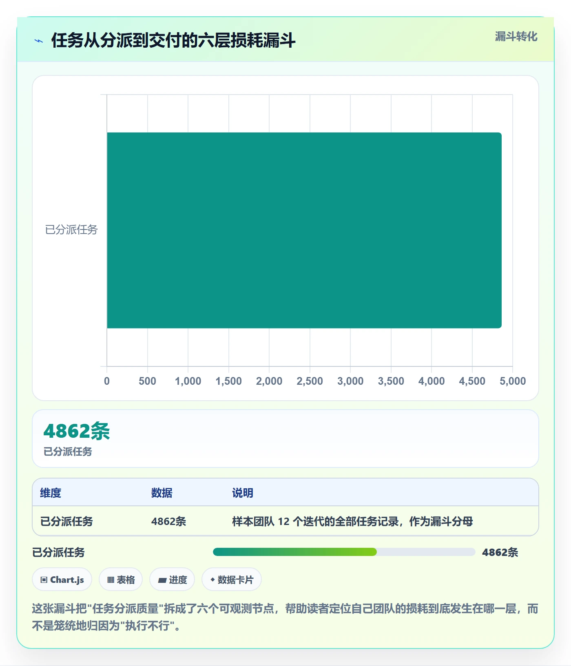Click the 500 tick label on the chart axis
Screen dimensions: 571x666
tap(147, 381)
